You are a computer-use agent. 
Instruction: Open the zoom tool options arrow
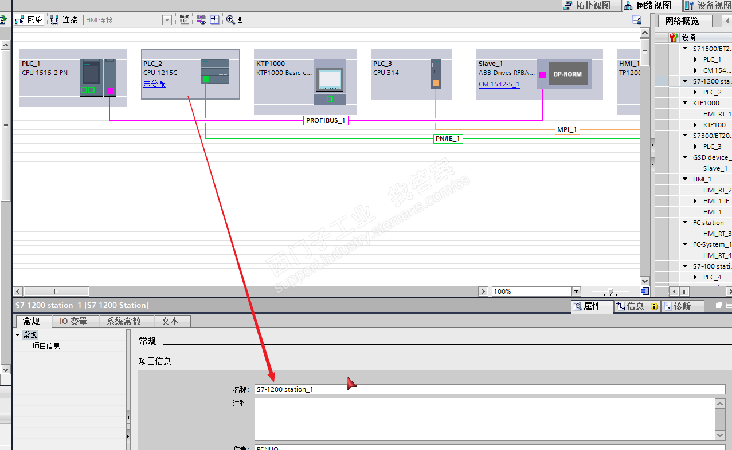pos(240,20)
